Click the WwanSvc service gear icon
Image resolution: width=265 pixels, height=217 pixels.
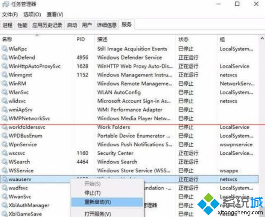click(4, 197)
